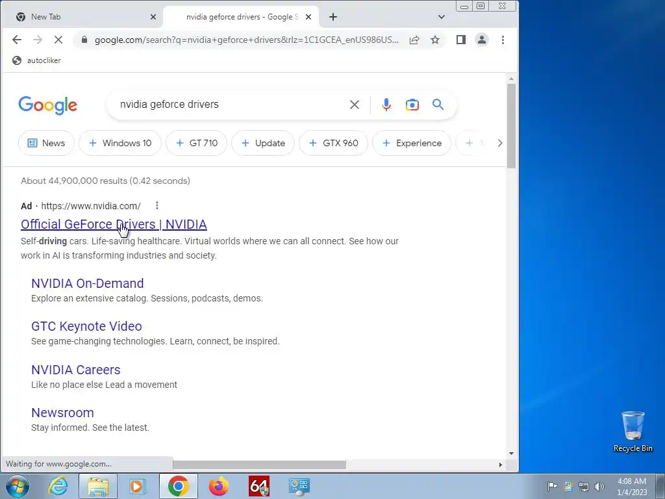The height and width of the screenshot is (499, 665).
Task: Search by voice microphone icon
Action: pos(386,105)
